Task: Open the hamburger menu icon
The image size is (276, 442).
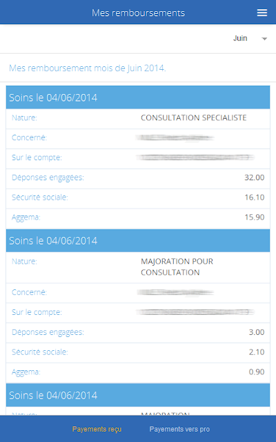Action: [262, 12]
